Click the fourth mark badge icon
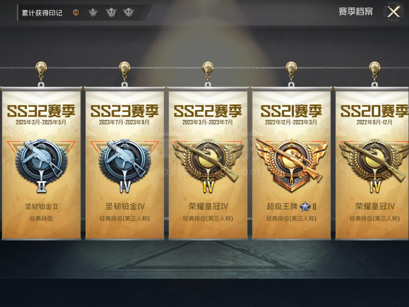Viewport: 409px width, 307px height. [x=128, y=12]
